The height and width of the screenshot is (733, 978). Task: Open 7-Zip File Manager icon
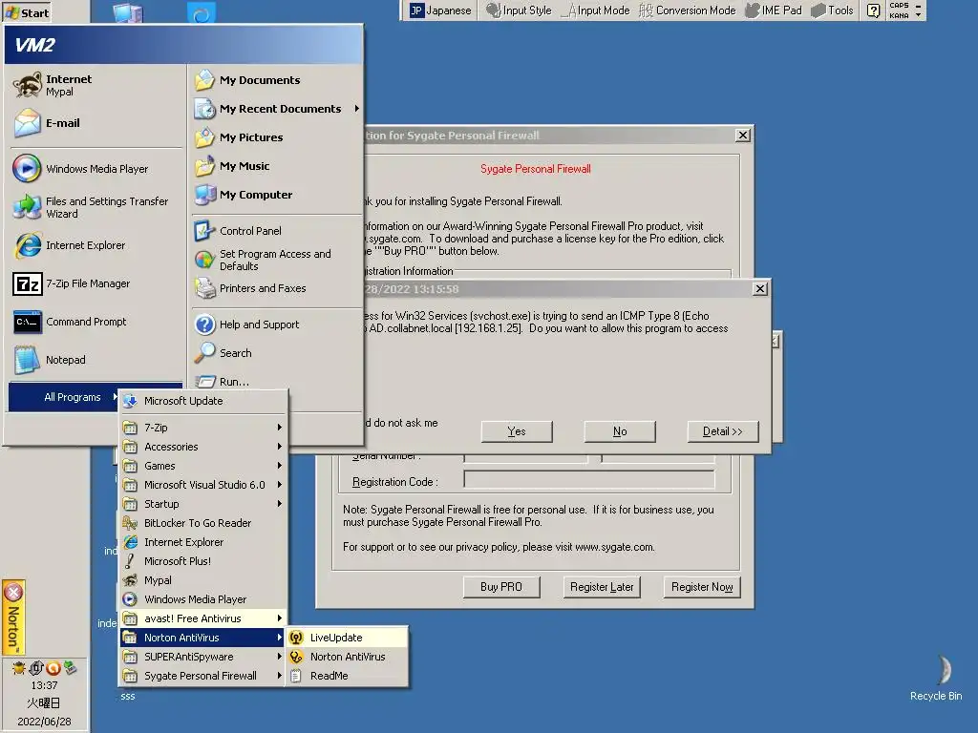(28, 283)
